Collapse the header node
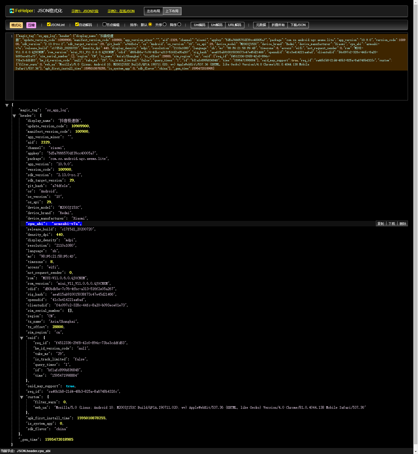The image size is (418, 454). click(x=14, y=116)
